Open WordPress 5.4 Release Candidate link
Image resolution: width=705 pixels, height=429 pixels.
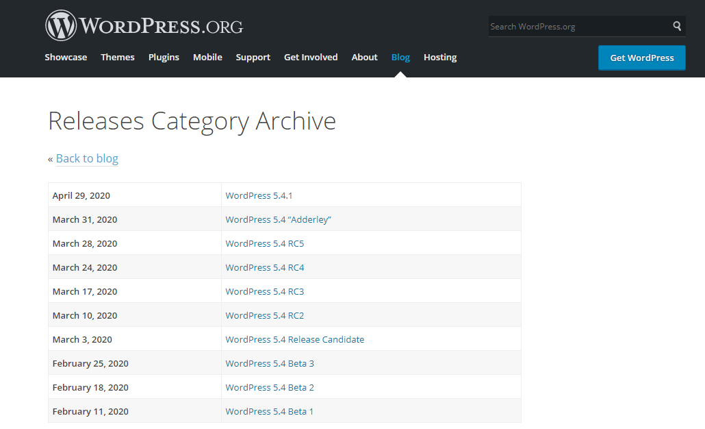(294, 339)
